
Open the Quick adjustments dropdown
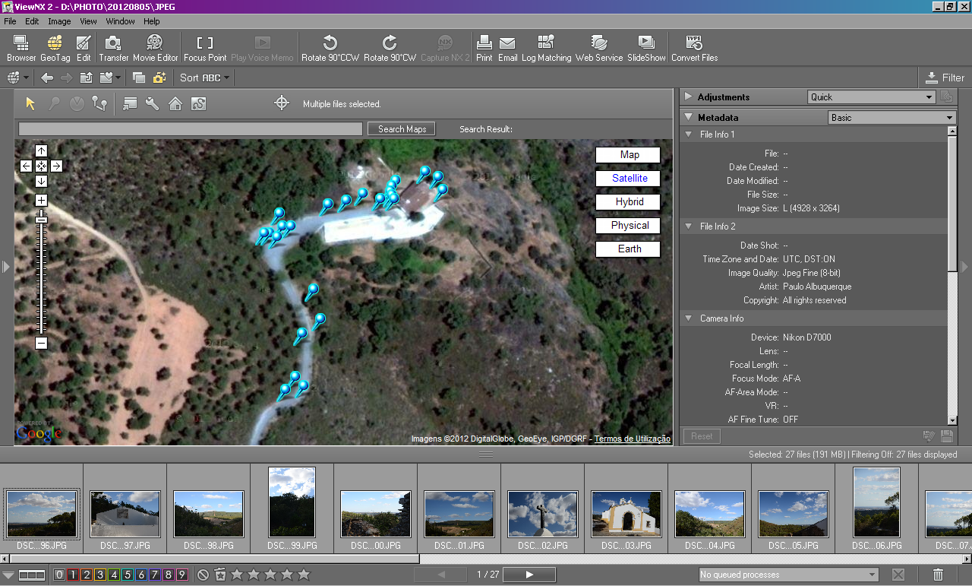pos(871,97)
